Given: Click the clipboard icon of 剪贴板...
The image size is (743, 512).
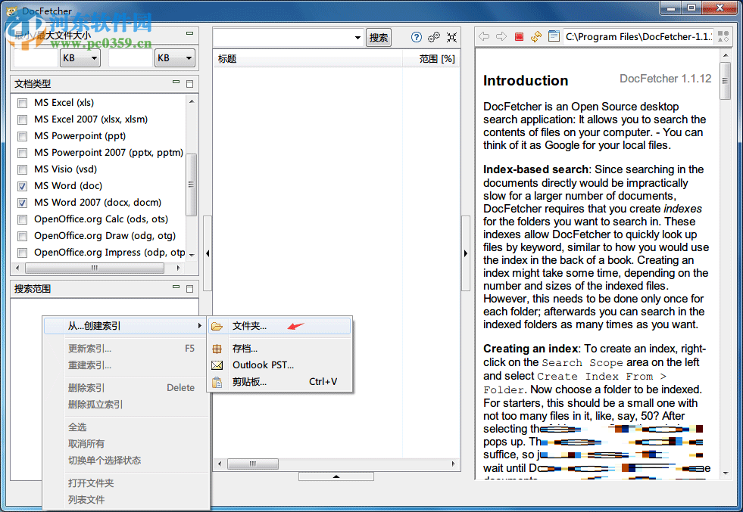Looking at the screenshot, I should click(217, 382).
